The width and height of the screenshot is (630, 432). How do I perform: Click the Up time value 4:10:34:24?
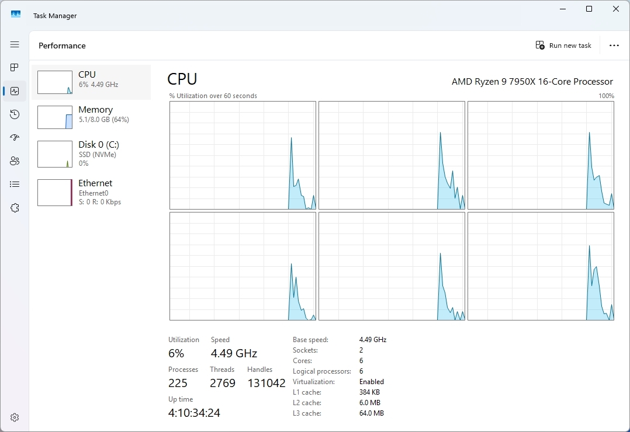194,413
